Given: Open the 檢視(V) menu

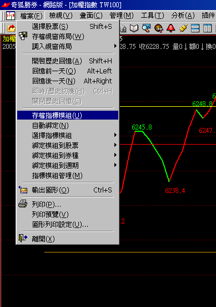Looking at the screenshot, I should (x=61, y=16).
